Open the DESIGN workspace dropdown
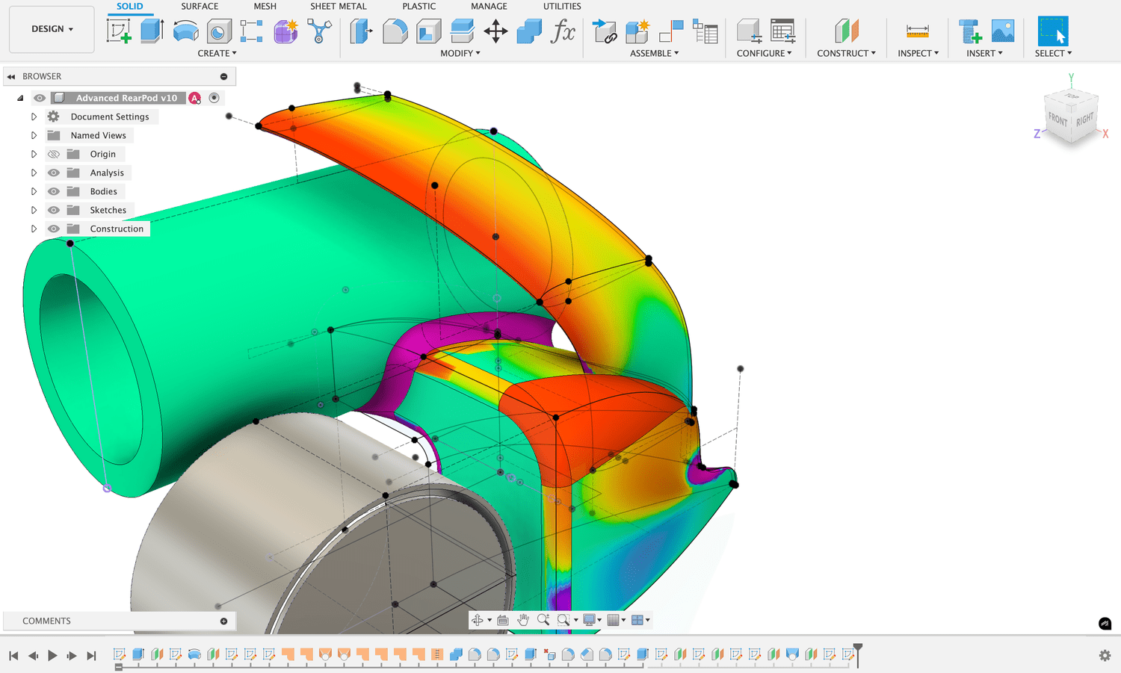 (52, 29)
